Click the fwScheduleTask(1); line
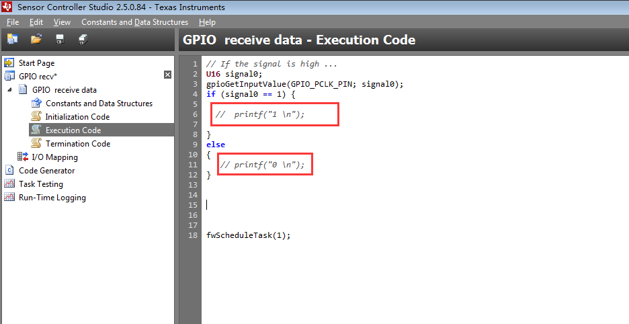This screenshot has width=629, height=324. pos(249,235)
